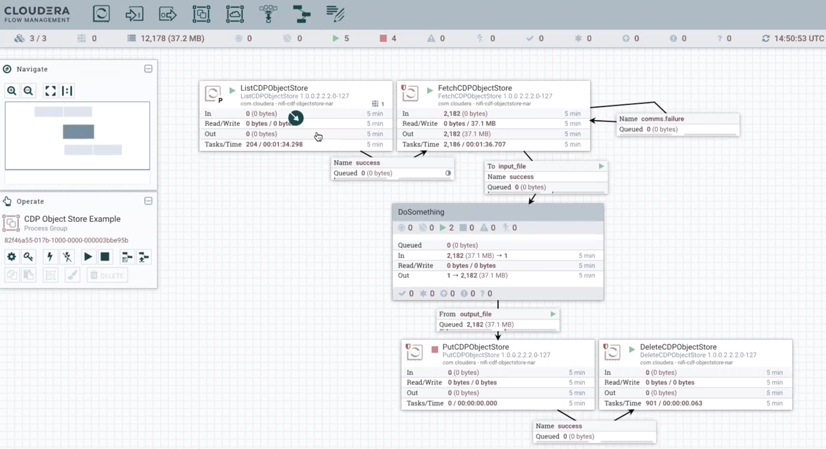This screenshot has width=826, height=449.
Task: Click the fit-to-screen icon in Navigate
Action: (50, 91)
